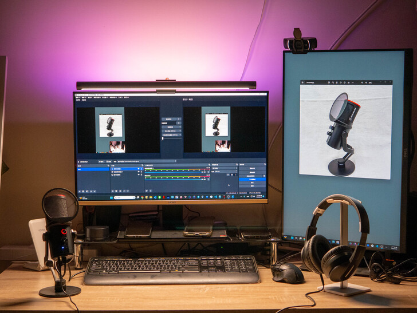The image size is (417, 313).
Task: Open source properties gear under Sources list
Action: pos(120,191)
